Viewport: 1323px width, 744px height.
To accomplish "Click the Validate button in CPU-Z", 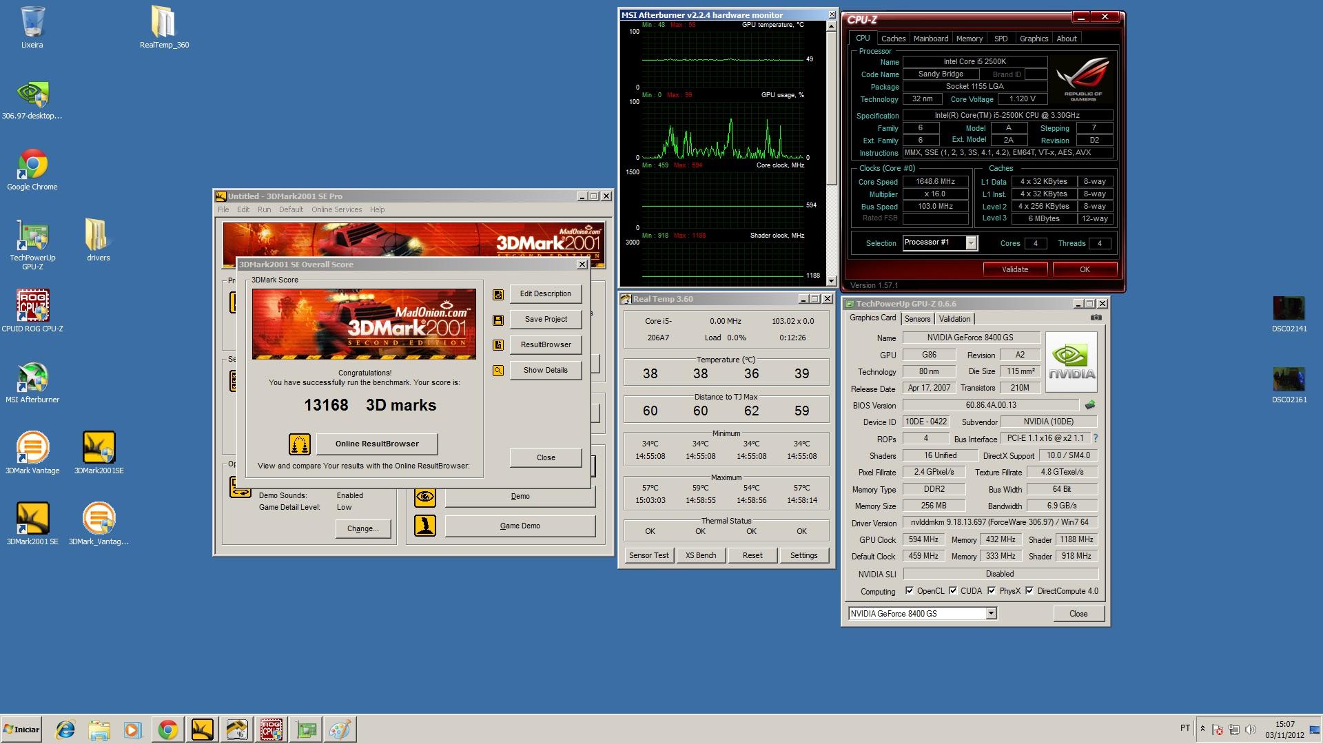I will (x=1015, y=269).
